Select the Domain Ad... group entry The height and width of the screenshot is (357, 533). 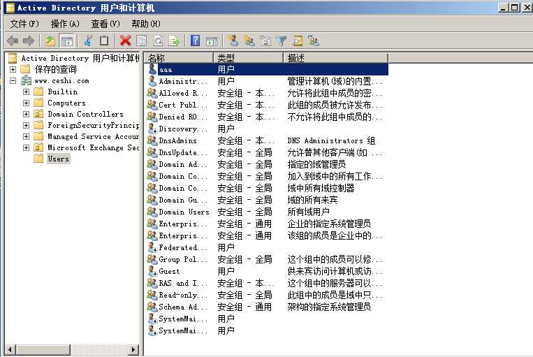coord(183,165)
